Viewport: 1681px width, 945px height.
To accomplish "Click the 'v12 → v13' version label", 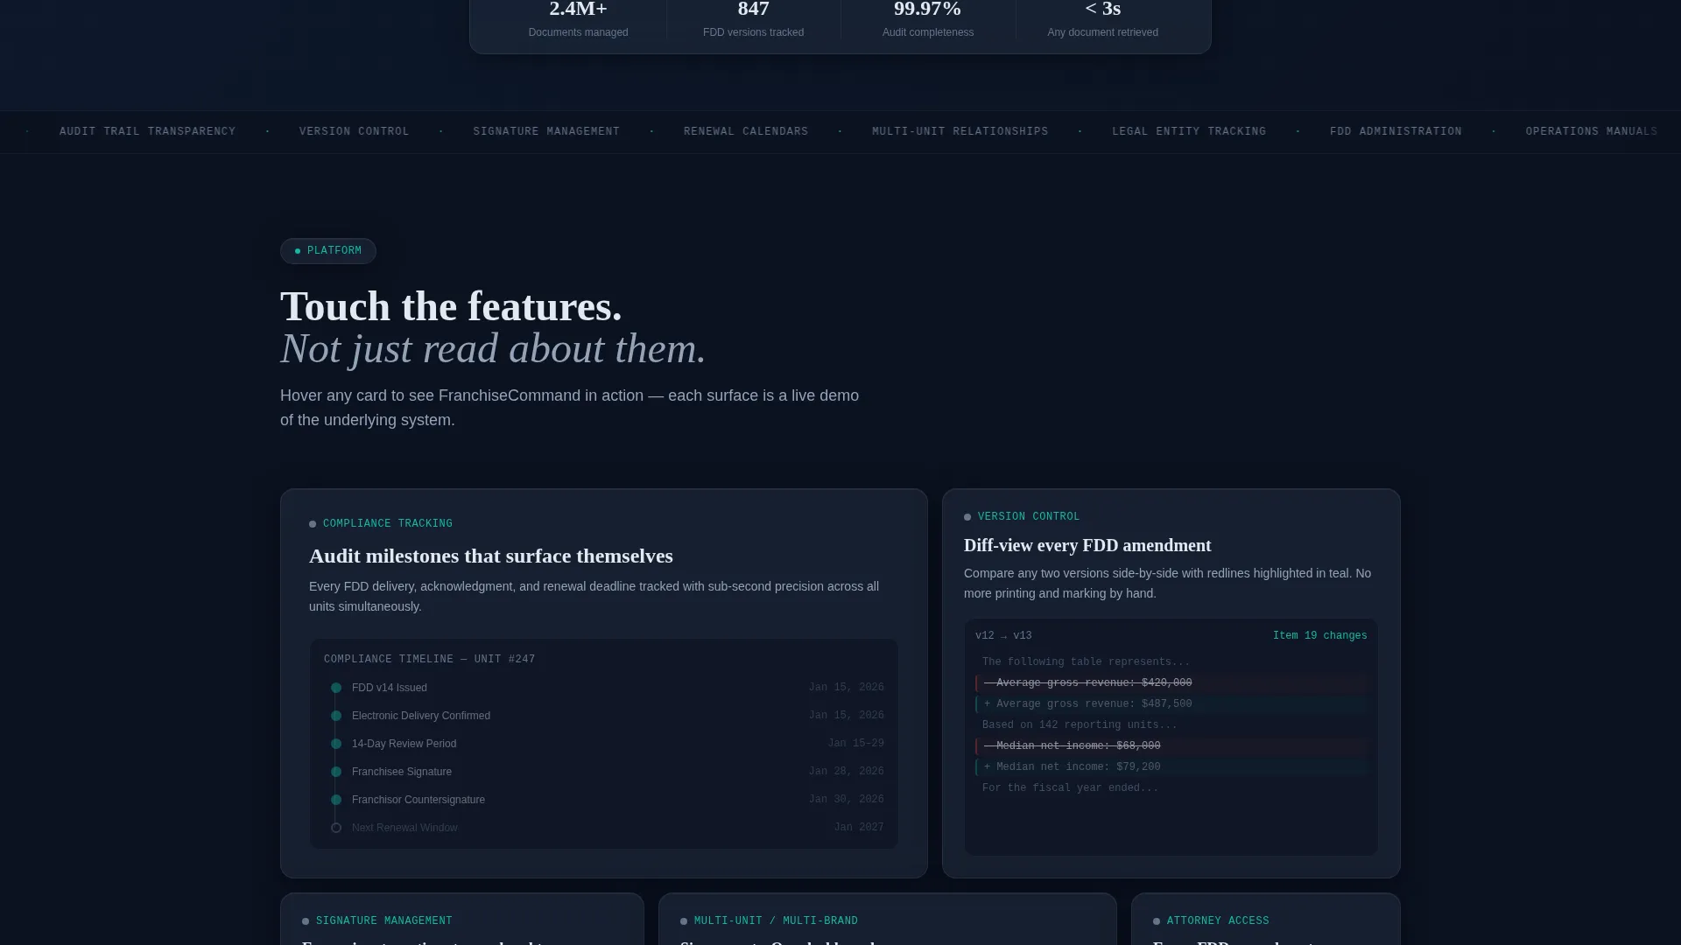I will coord(1003,636).
